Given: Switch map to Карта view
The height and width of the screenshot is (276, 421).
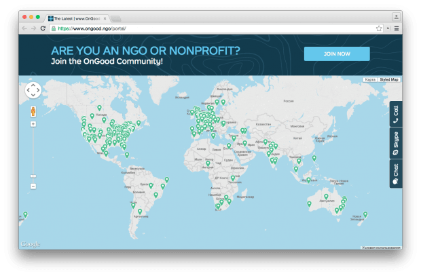Looking at the screenshot, I should coord(370,79).
